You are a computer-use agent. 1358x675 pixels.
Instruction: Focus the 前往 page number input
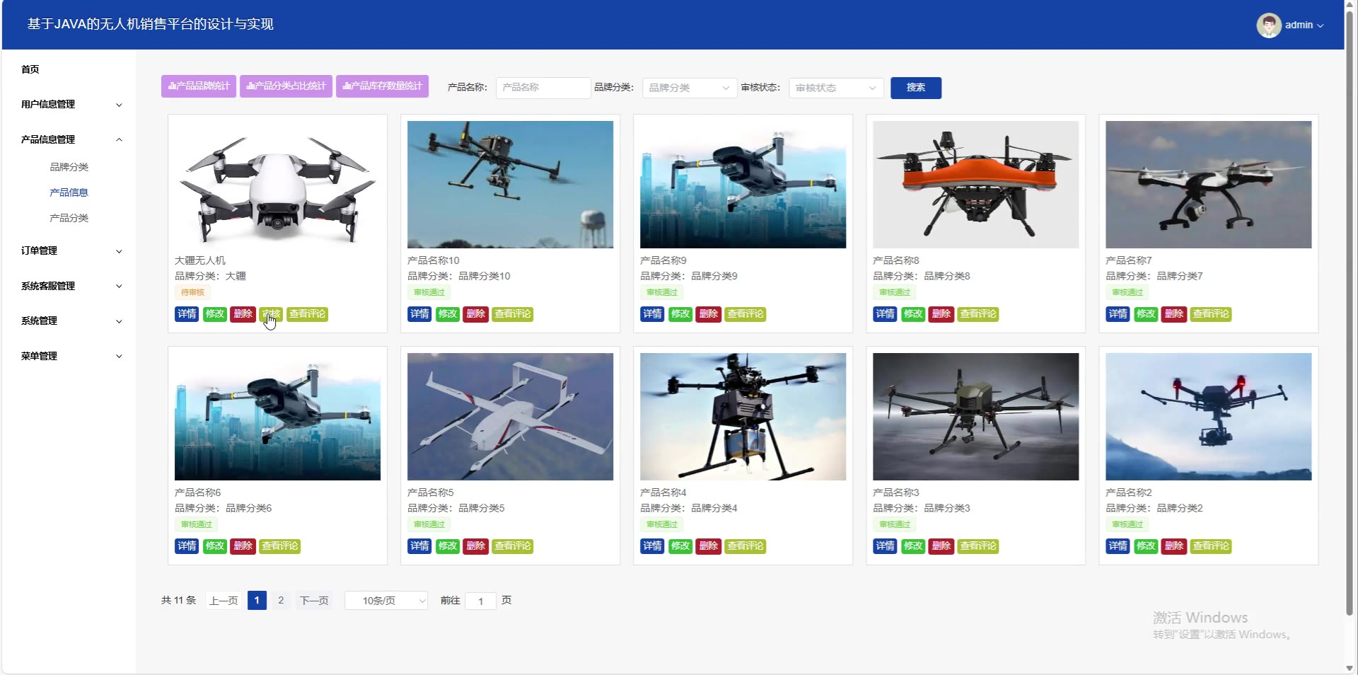(x=481, y=601)
